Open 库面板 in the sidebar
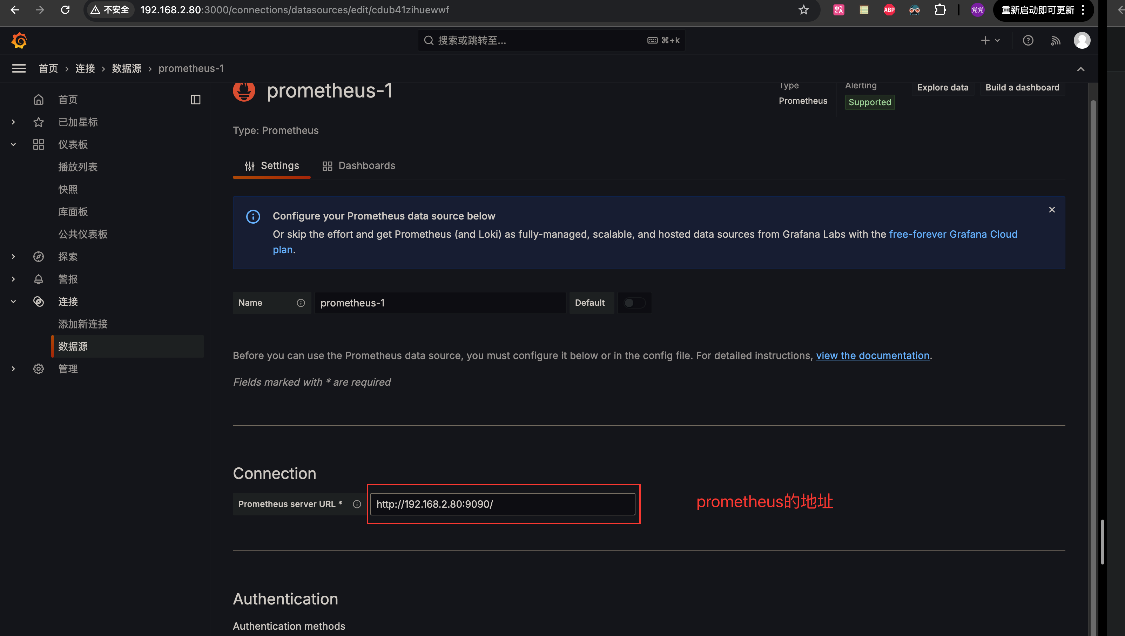 click(x=73, y=212)
